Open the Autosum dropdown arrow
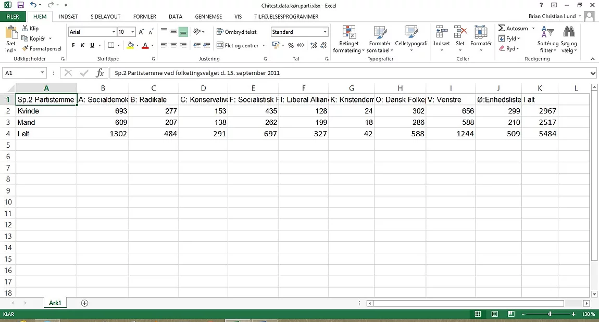Screen dimensions: 599x322 click(533, 28)
